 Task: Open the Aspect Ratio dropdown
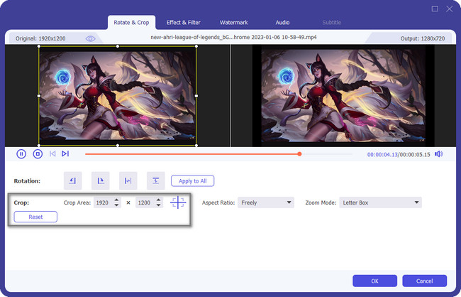[x=266, y=202]
